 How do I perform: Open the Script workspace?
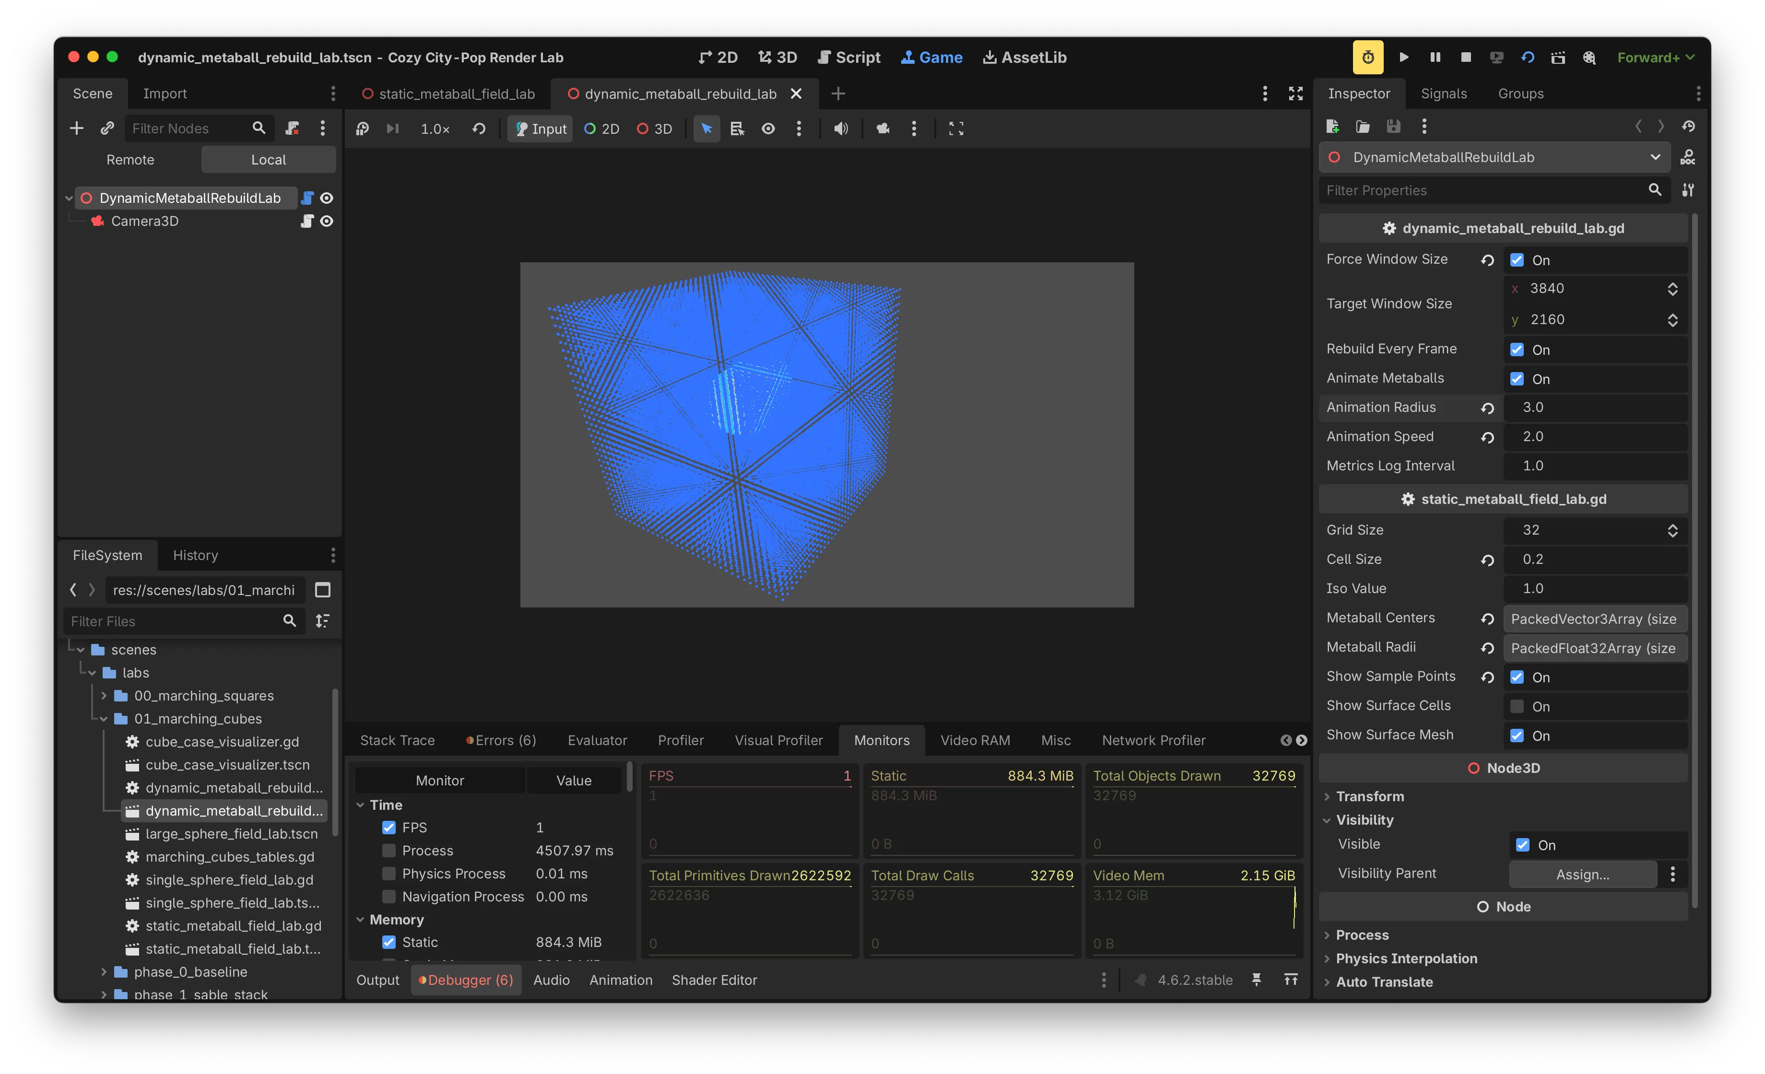point(849,57)
